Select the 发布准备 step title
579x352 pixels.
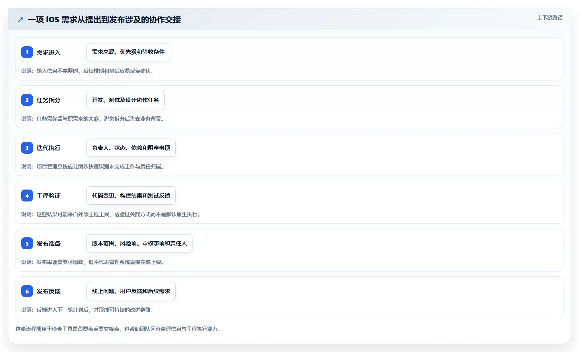click(x=49, y=243)
